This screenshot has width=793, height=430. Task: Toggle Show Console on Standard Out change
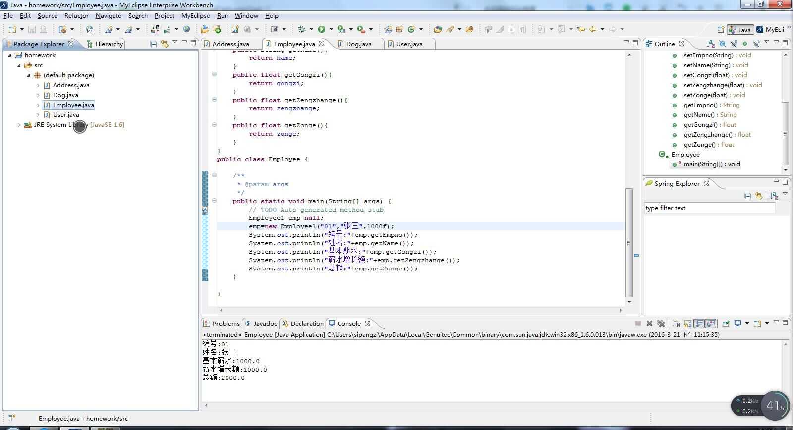699,323
